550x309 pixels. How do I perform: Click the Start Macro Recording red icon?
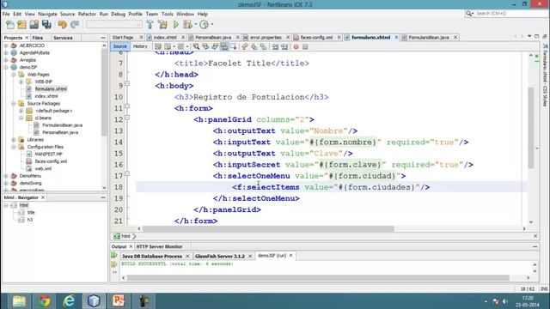coord(296,46)
